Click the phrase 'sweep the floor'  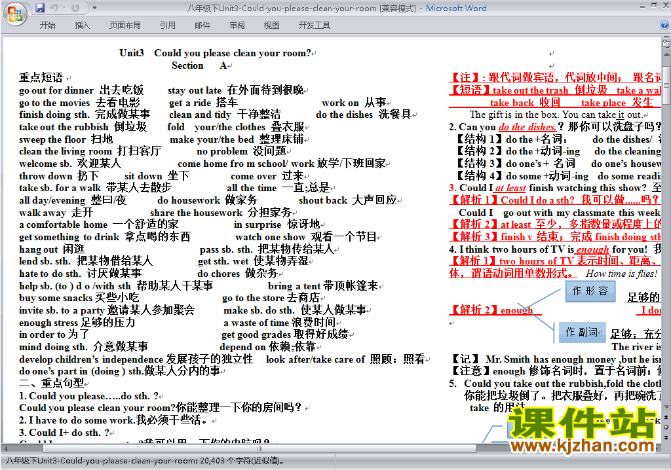(x=52, y=139)
